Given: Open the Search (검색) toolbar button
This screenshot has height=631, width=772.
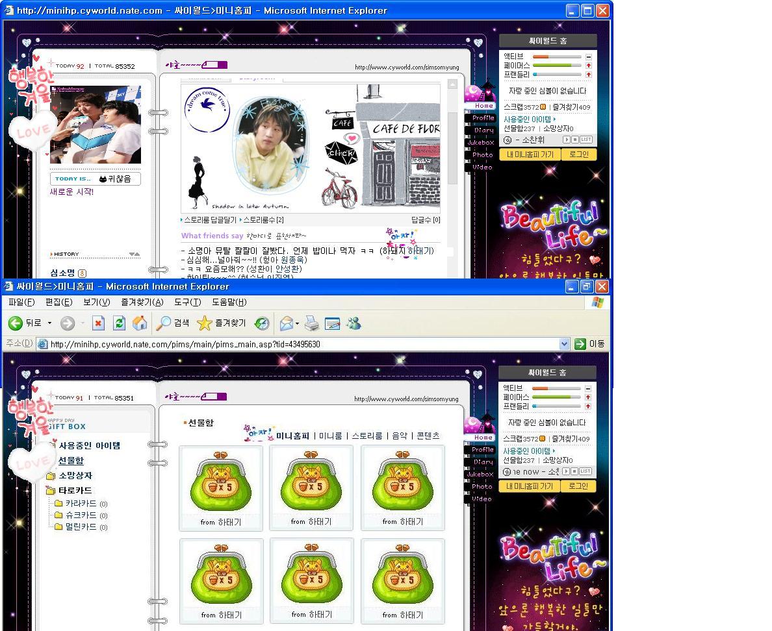Looking at the screenshot, I should click(x=173, y=323).
